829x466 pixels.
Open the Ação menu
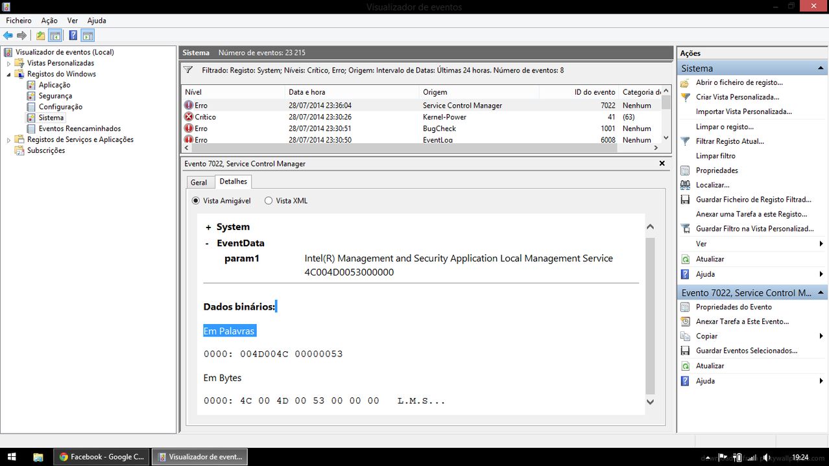49,21
